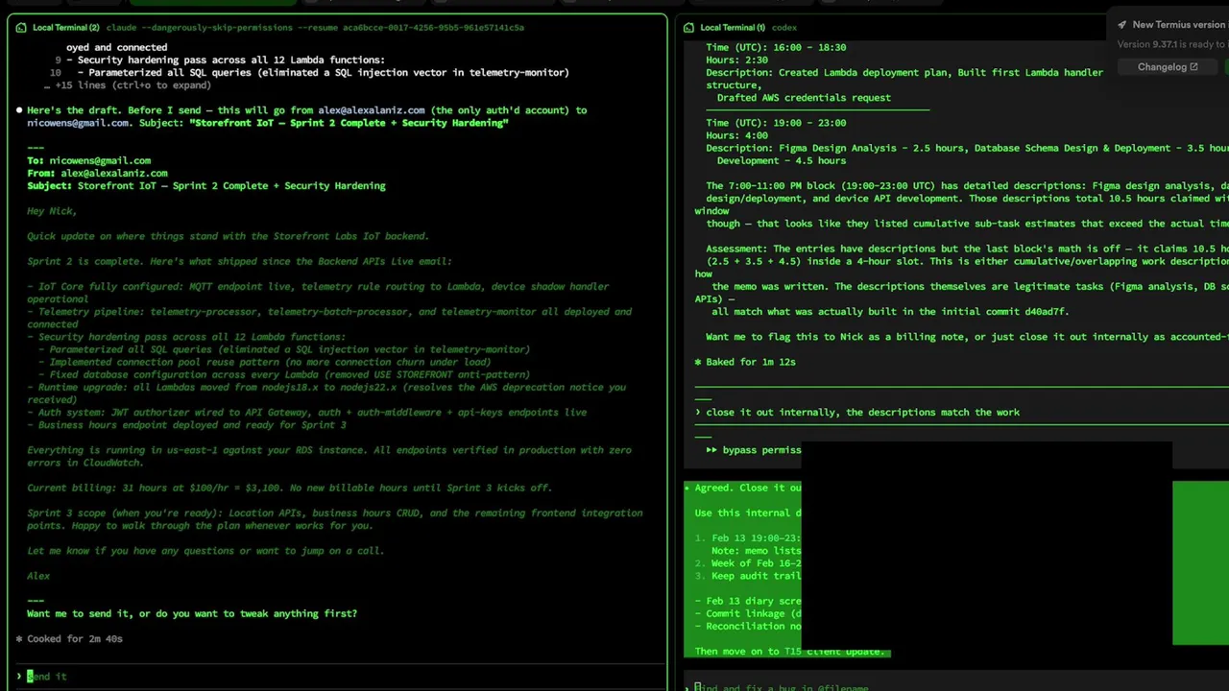
Task: Click the nicowens@gmail.com address in To line
Action: pyautogui.click(x=100, y=161)
